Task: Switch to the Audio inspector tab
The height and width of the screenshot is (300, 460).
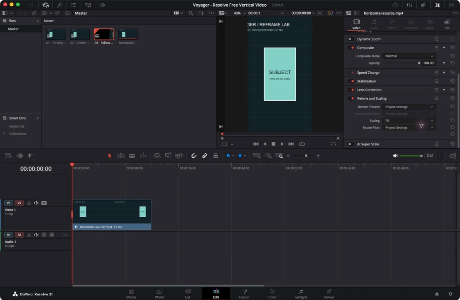Action: click(x=374, y=24)
